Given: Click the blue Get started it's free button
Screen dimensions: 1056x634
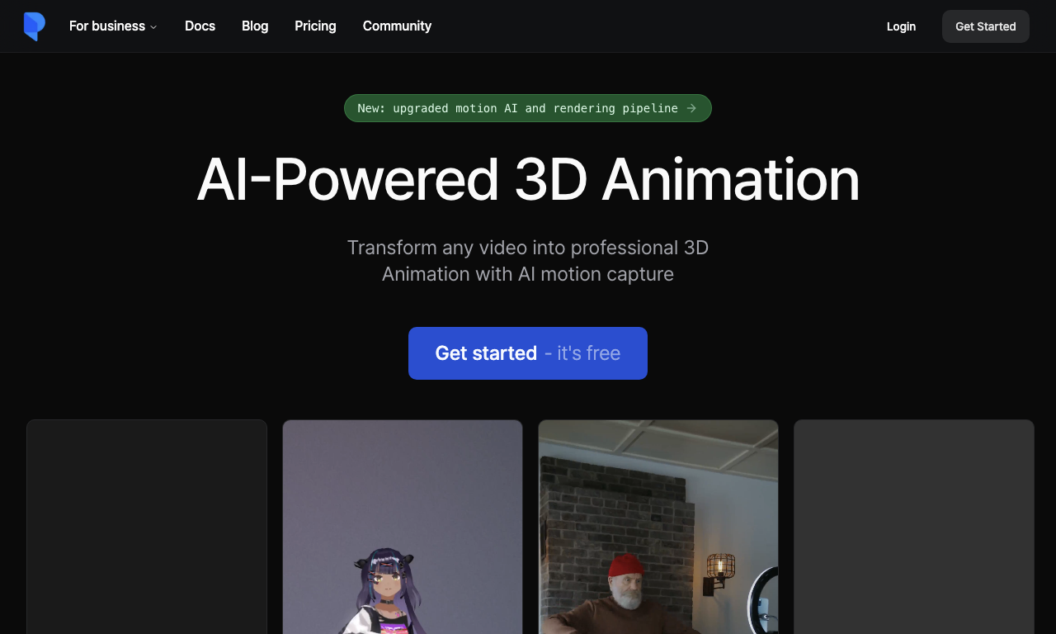Looking at the screenshot, I should pos(528,353).
